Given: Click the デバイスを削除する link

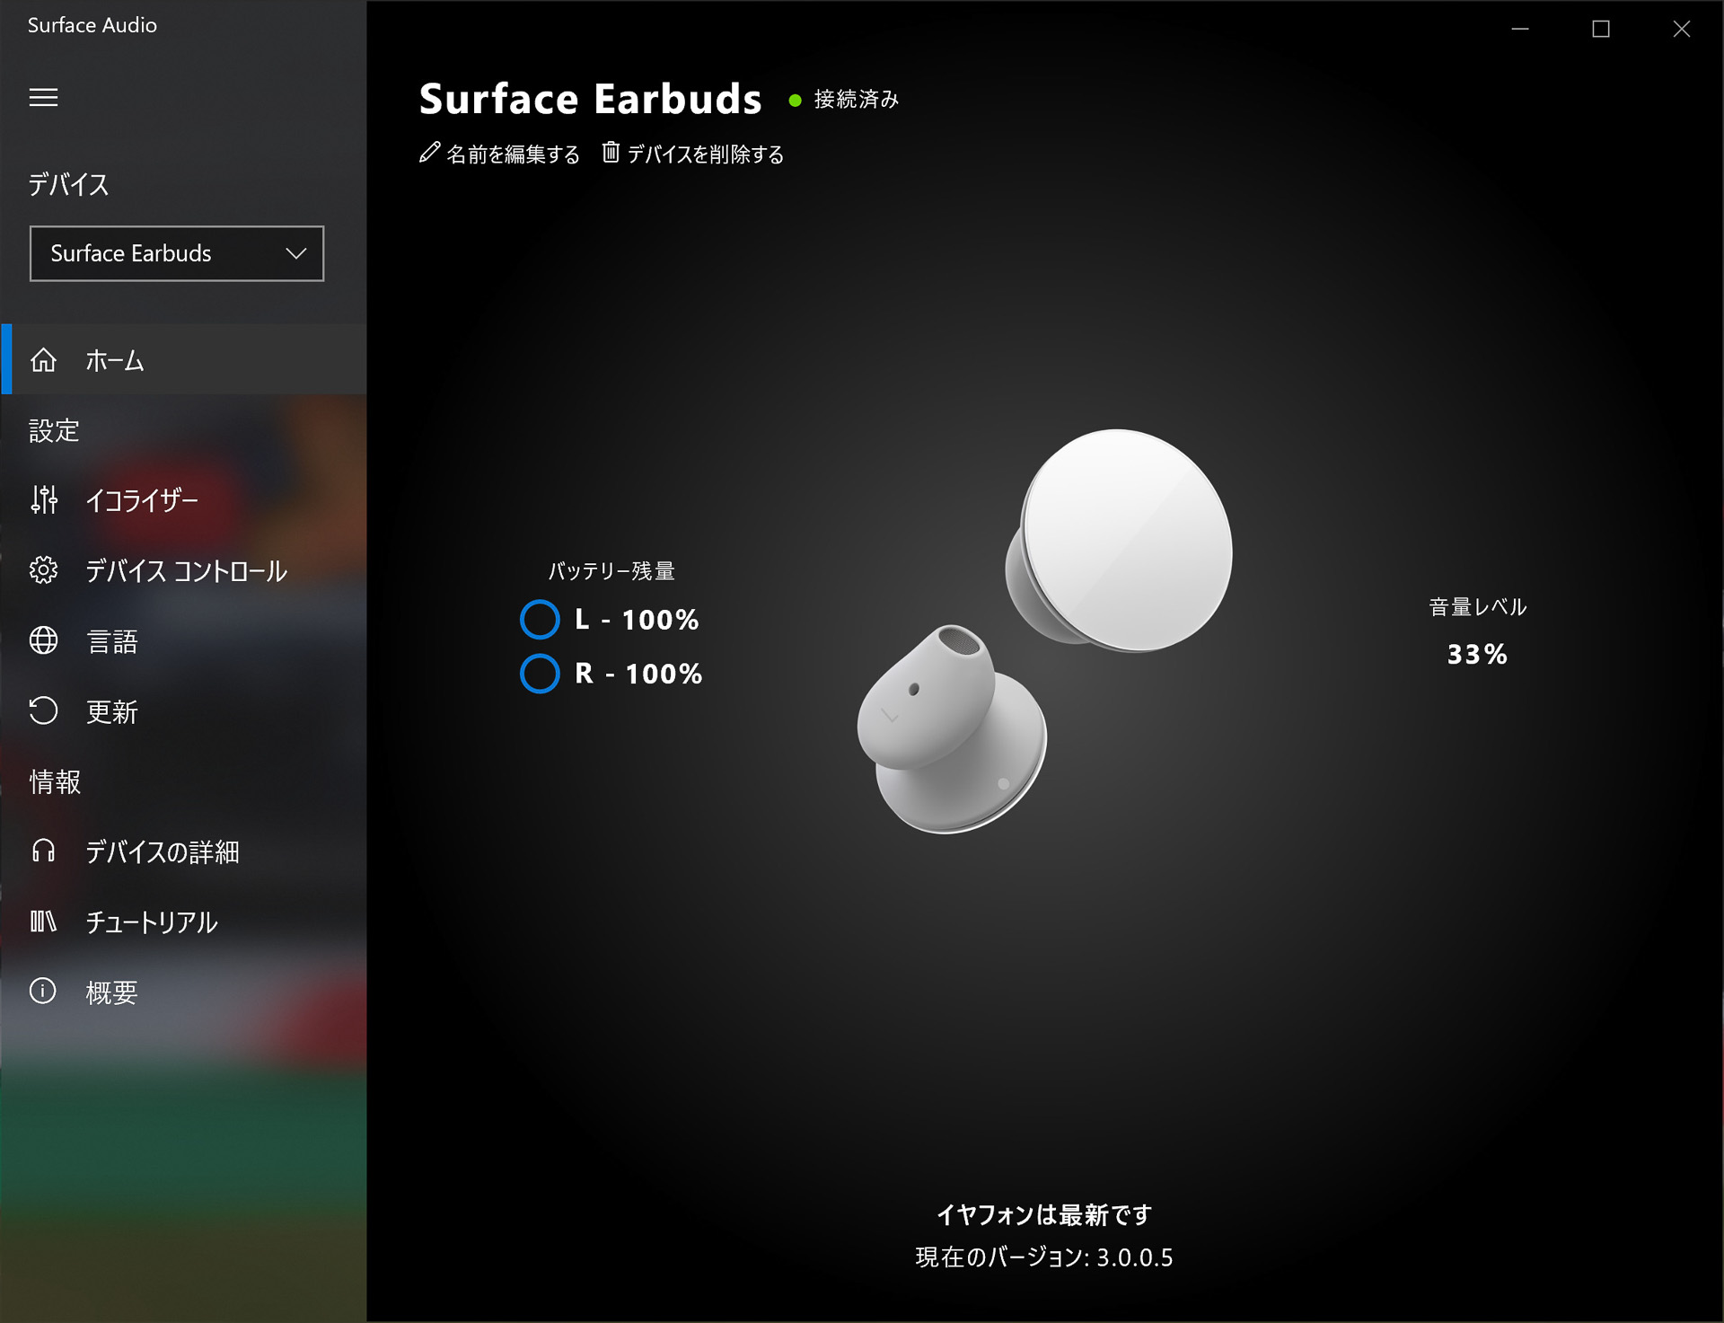Looking at the screenshot, I should (705, 154).
